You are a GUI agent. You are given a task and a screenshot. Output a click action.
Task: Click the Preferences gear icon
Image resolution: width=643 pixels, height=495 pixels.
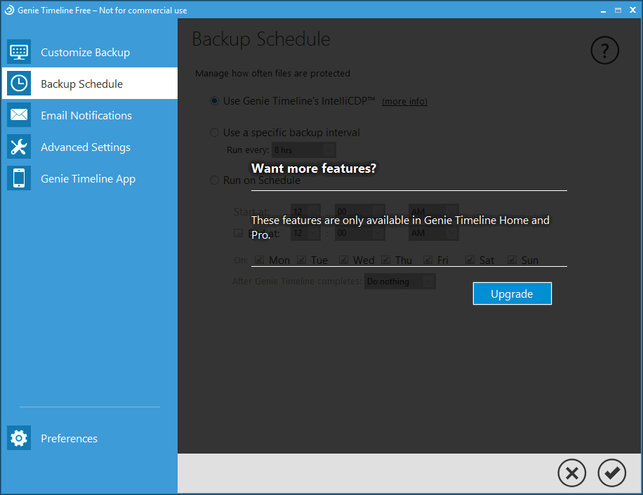pyautogui.click(x=19, y=438)
